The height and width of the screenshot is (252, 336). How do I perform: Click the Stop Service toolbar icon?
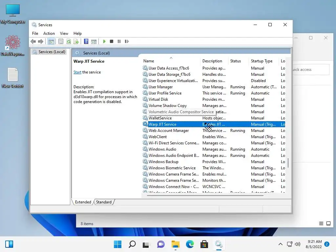(112, 41)
